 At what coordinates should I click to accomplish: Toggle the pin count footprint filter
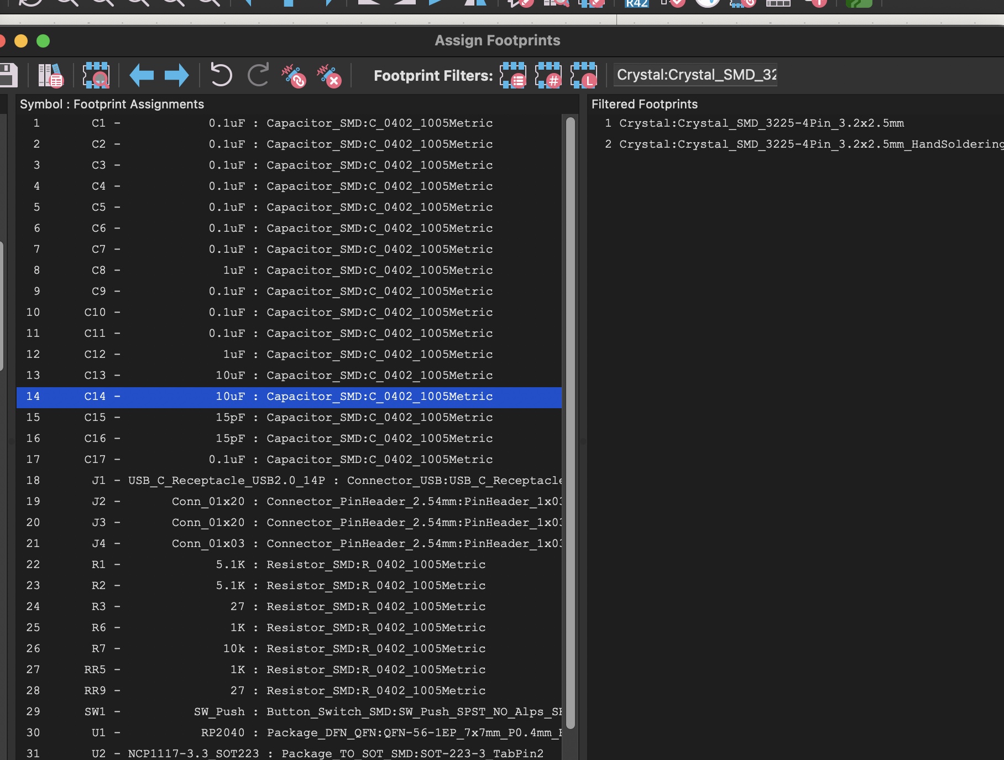548,75
